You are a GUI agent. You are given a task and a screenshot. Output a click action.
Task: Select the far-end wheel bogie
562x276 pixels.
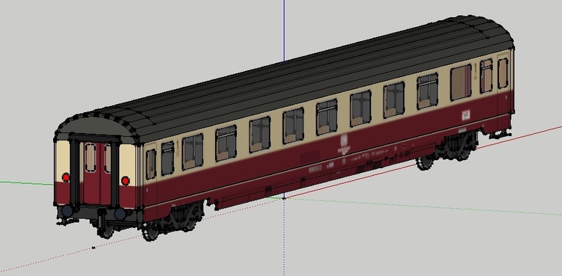pyautogui.click(x=448, y=149)
